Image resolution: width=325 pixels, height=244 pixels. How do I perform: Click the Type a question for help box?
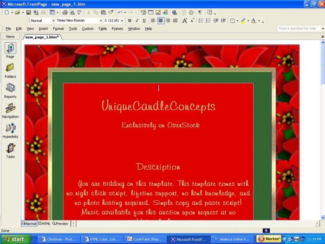(x=299, y=28)
